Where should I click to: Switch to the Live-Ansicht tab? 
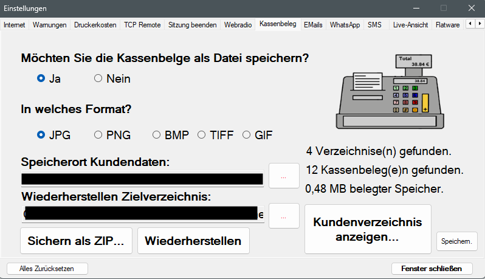click(410, 25)
